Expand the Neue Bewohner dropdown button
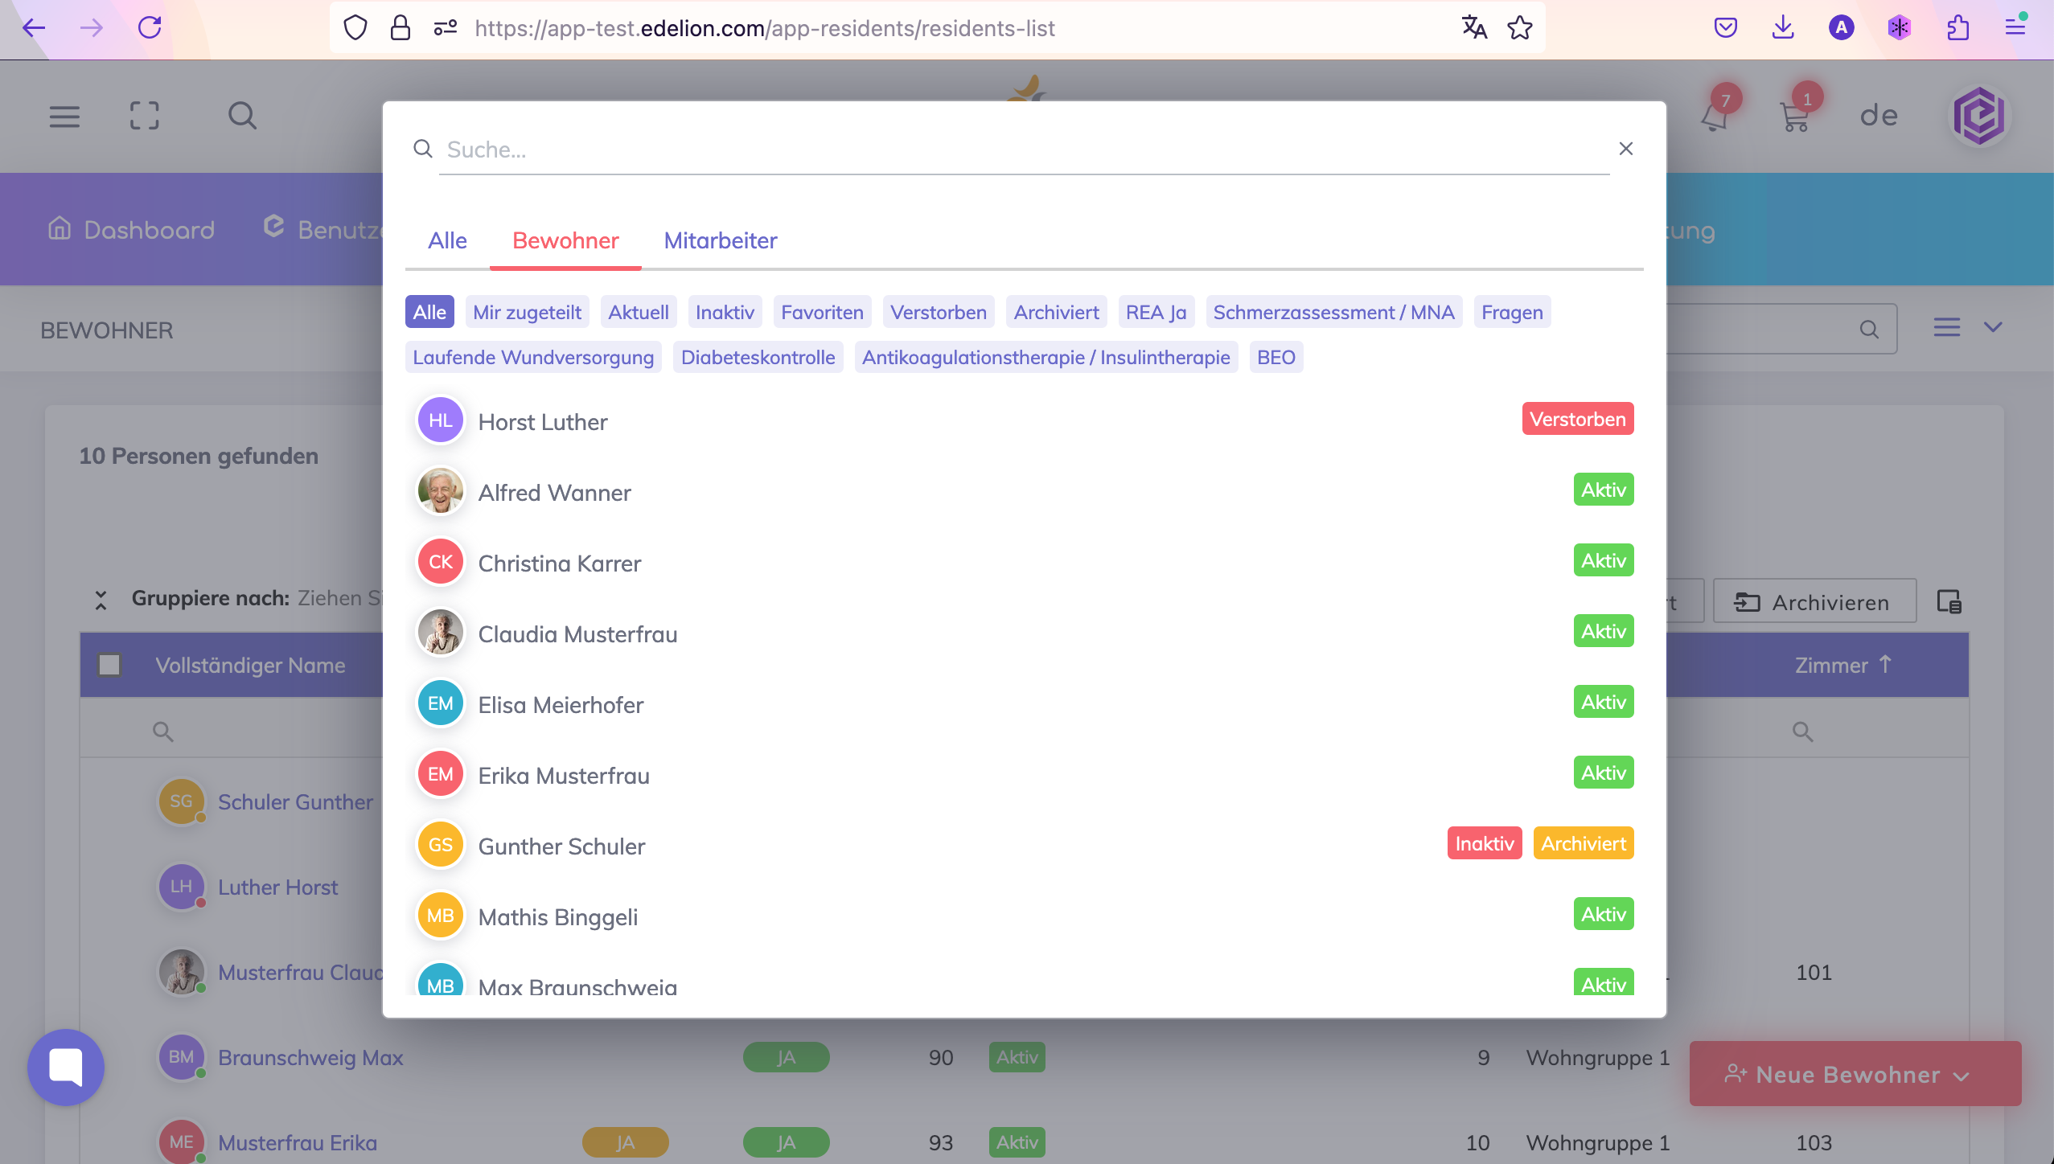The height and width of the screenshot is (1164, 2054). point(1855,1074)
